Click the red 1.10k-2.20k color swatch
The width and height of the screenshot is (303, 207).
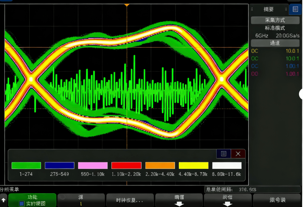tap(126, 166)
